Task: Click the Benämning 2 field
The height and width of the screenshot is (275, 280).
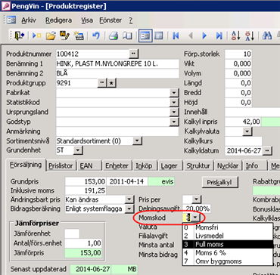Action: 117,73
